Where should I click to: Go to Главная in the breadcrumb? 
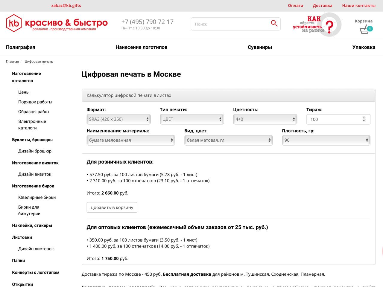coord(12,62)
